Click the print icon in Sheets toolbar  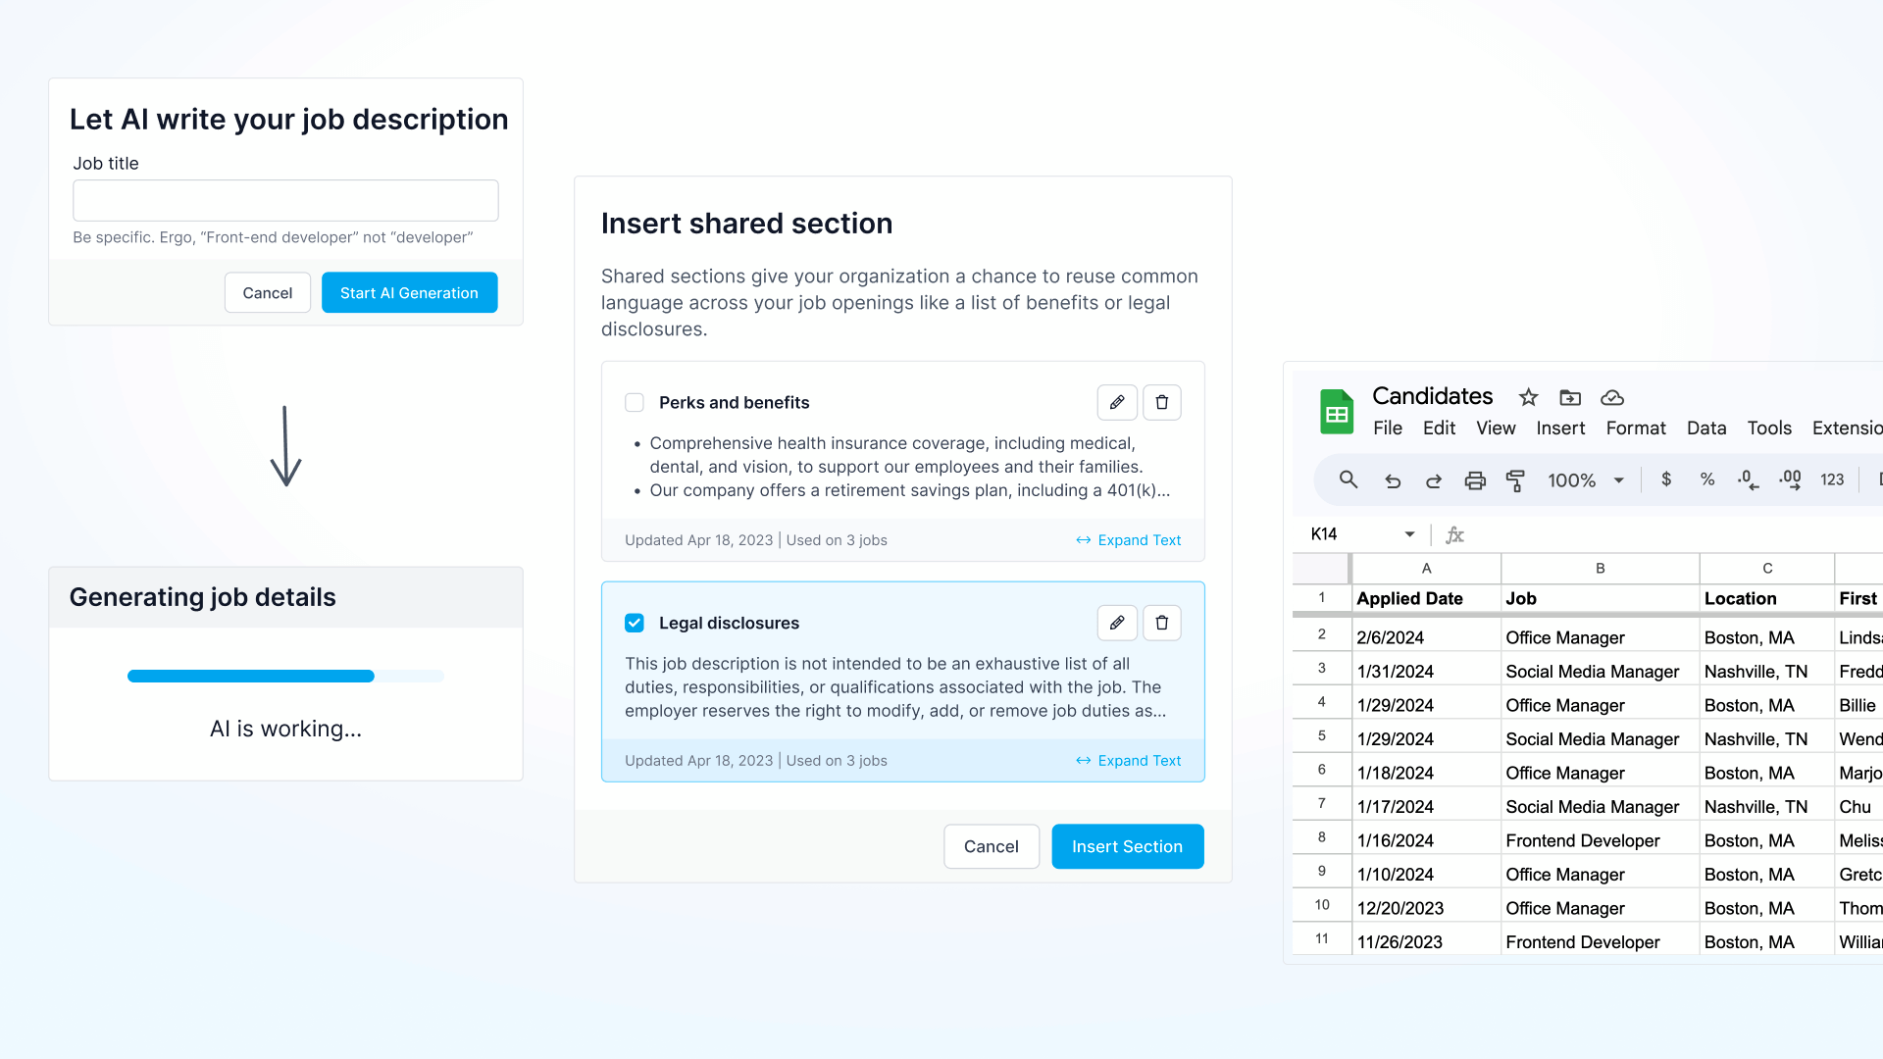pos(1474,480)
